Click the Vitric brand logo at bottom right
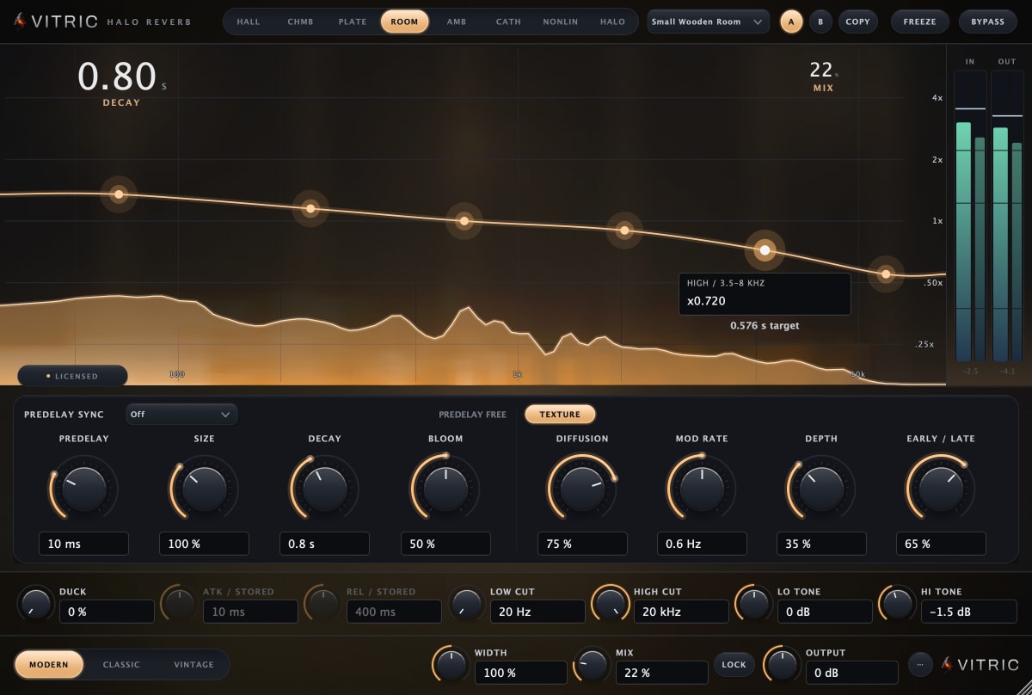 980,664
